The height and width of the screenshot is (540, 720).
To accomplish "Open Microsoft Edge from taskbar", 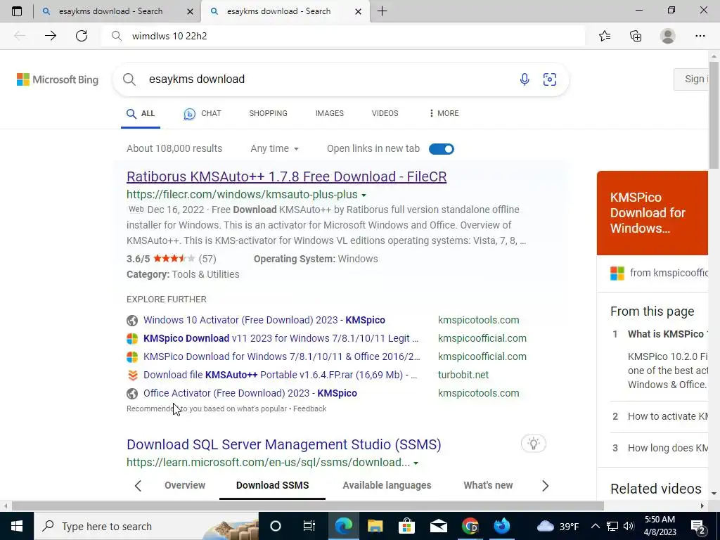I will point(343,526).
